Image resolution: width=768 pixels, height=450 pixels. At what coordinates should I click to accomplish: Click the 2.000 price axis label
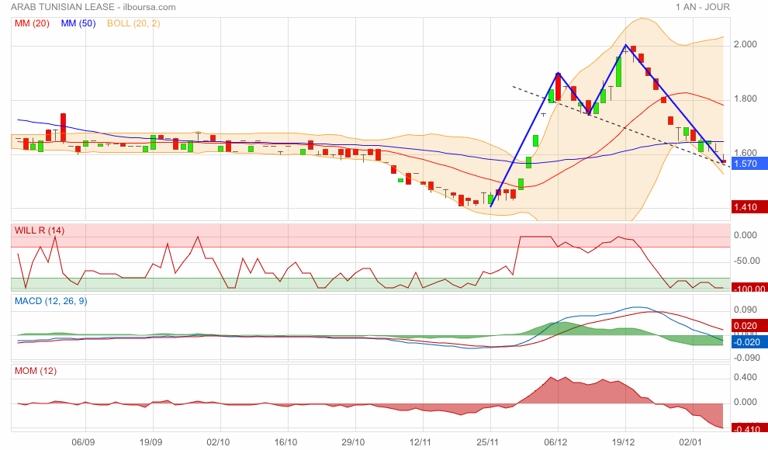pyautogui.click(x=745, y=44)
